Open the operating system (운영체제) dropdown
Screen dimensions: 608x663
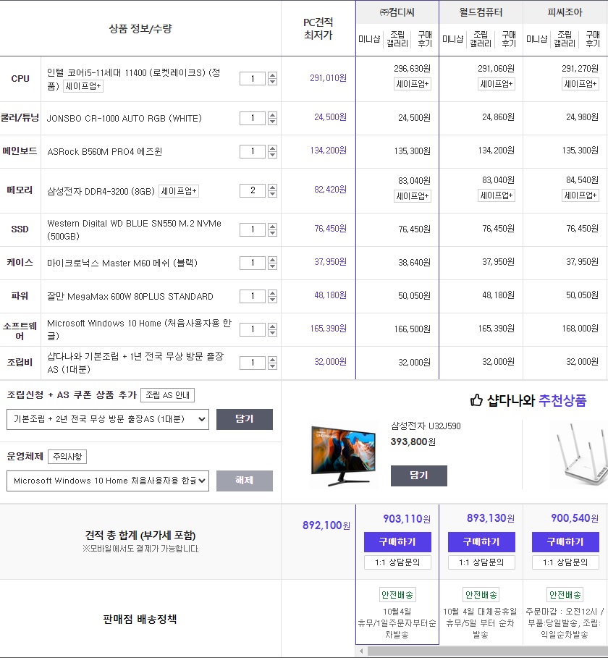tap(108, 481)
